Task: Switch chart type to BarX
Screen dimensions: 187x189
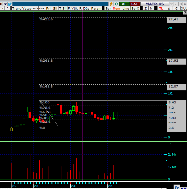Action: [135, 8]
